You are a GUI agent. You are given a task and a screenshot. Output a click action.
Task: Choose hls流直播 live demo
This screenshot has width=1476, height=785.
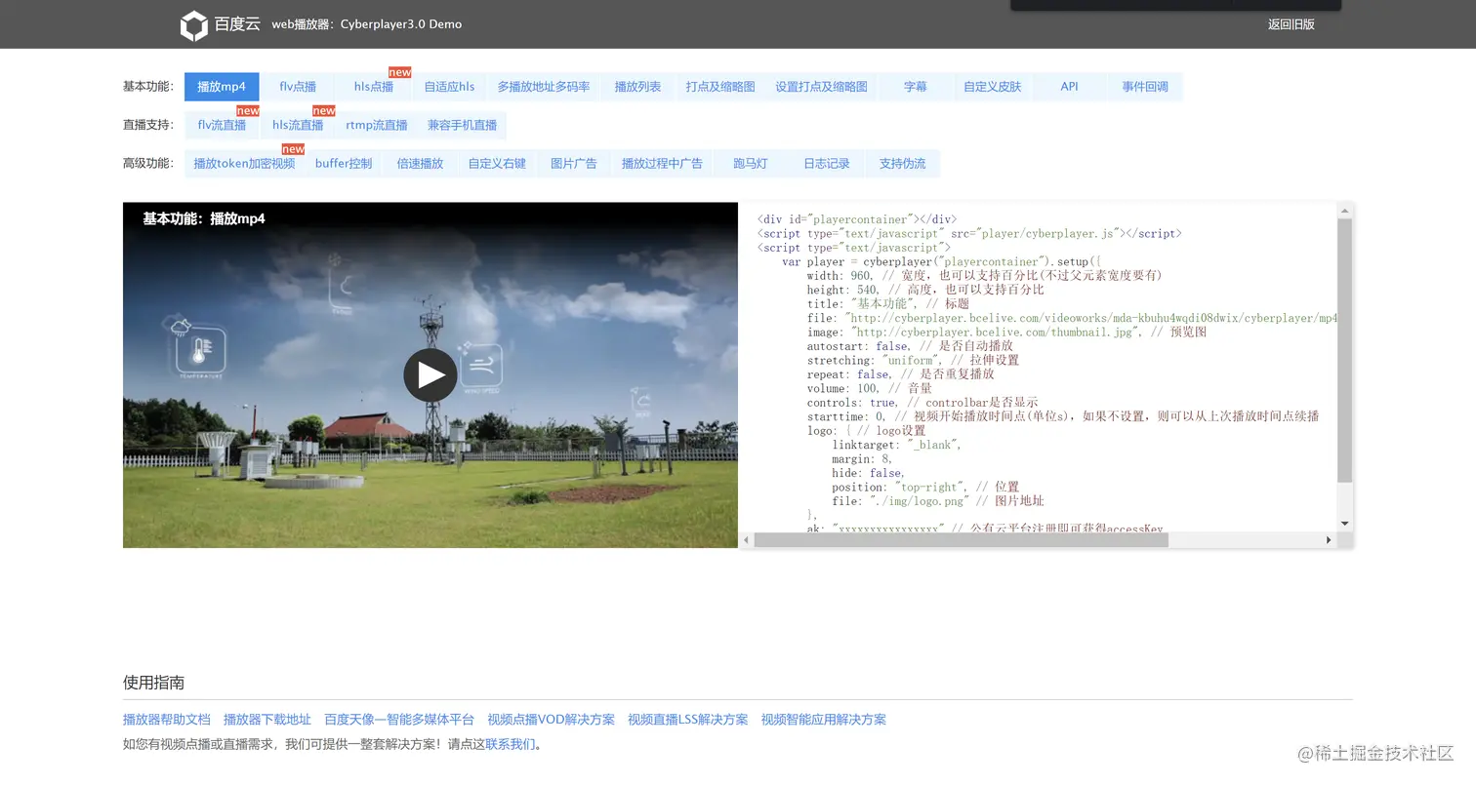[x=298, y=125]
